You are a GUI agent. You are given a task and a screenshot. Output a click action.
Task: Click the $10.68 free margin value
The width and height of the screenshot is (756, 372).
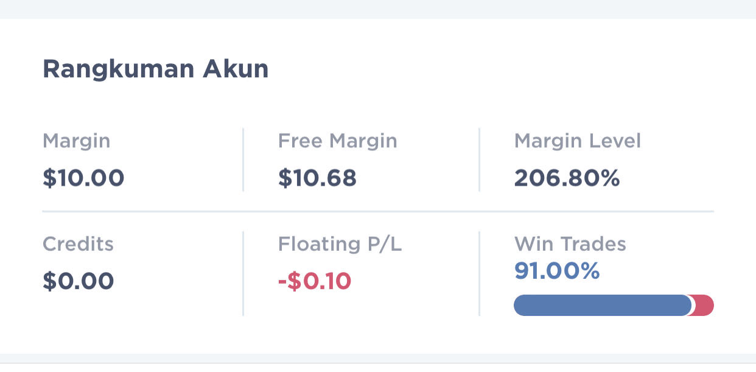pyautogui.click(x=317, y=178)
